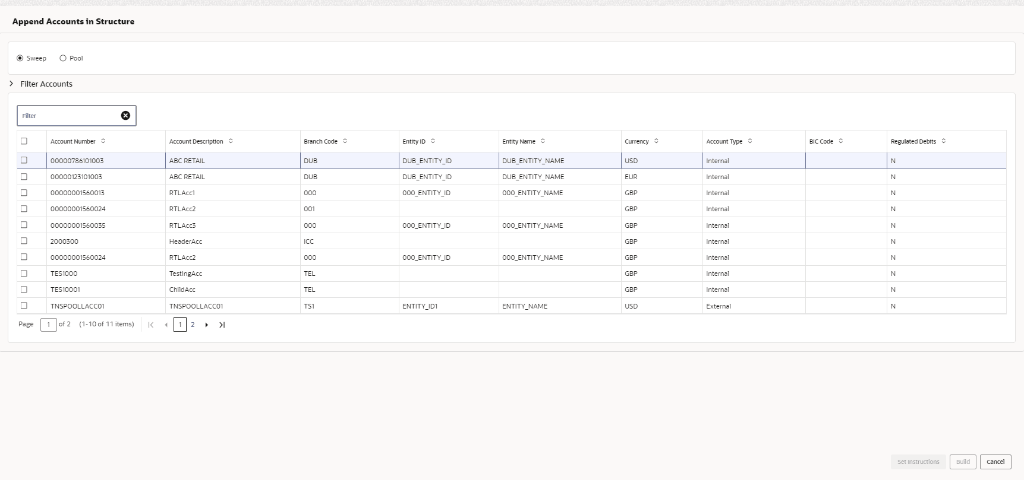Expand the Filter Accounts section

coord(11,84)
